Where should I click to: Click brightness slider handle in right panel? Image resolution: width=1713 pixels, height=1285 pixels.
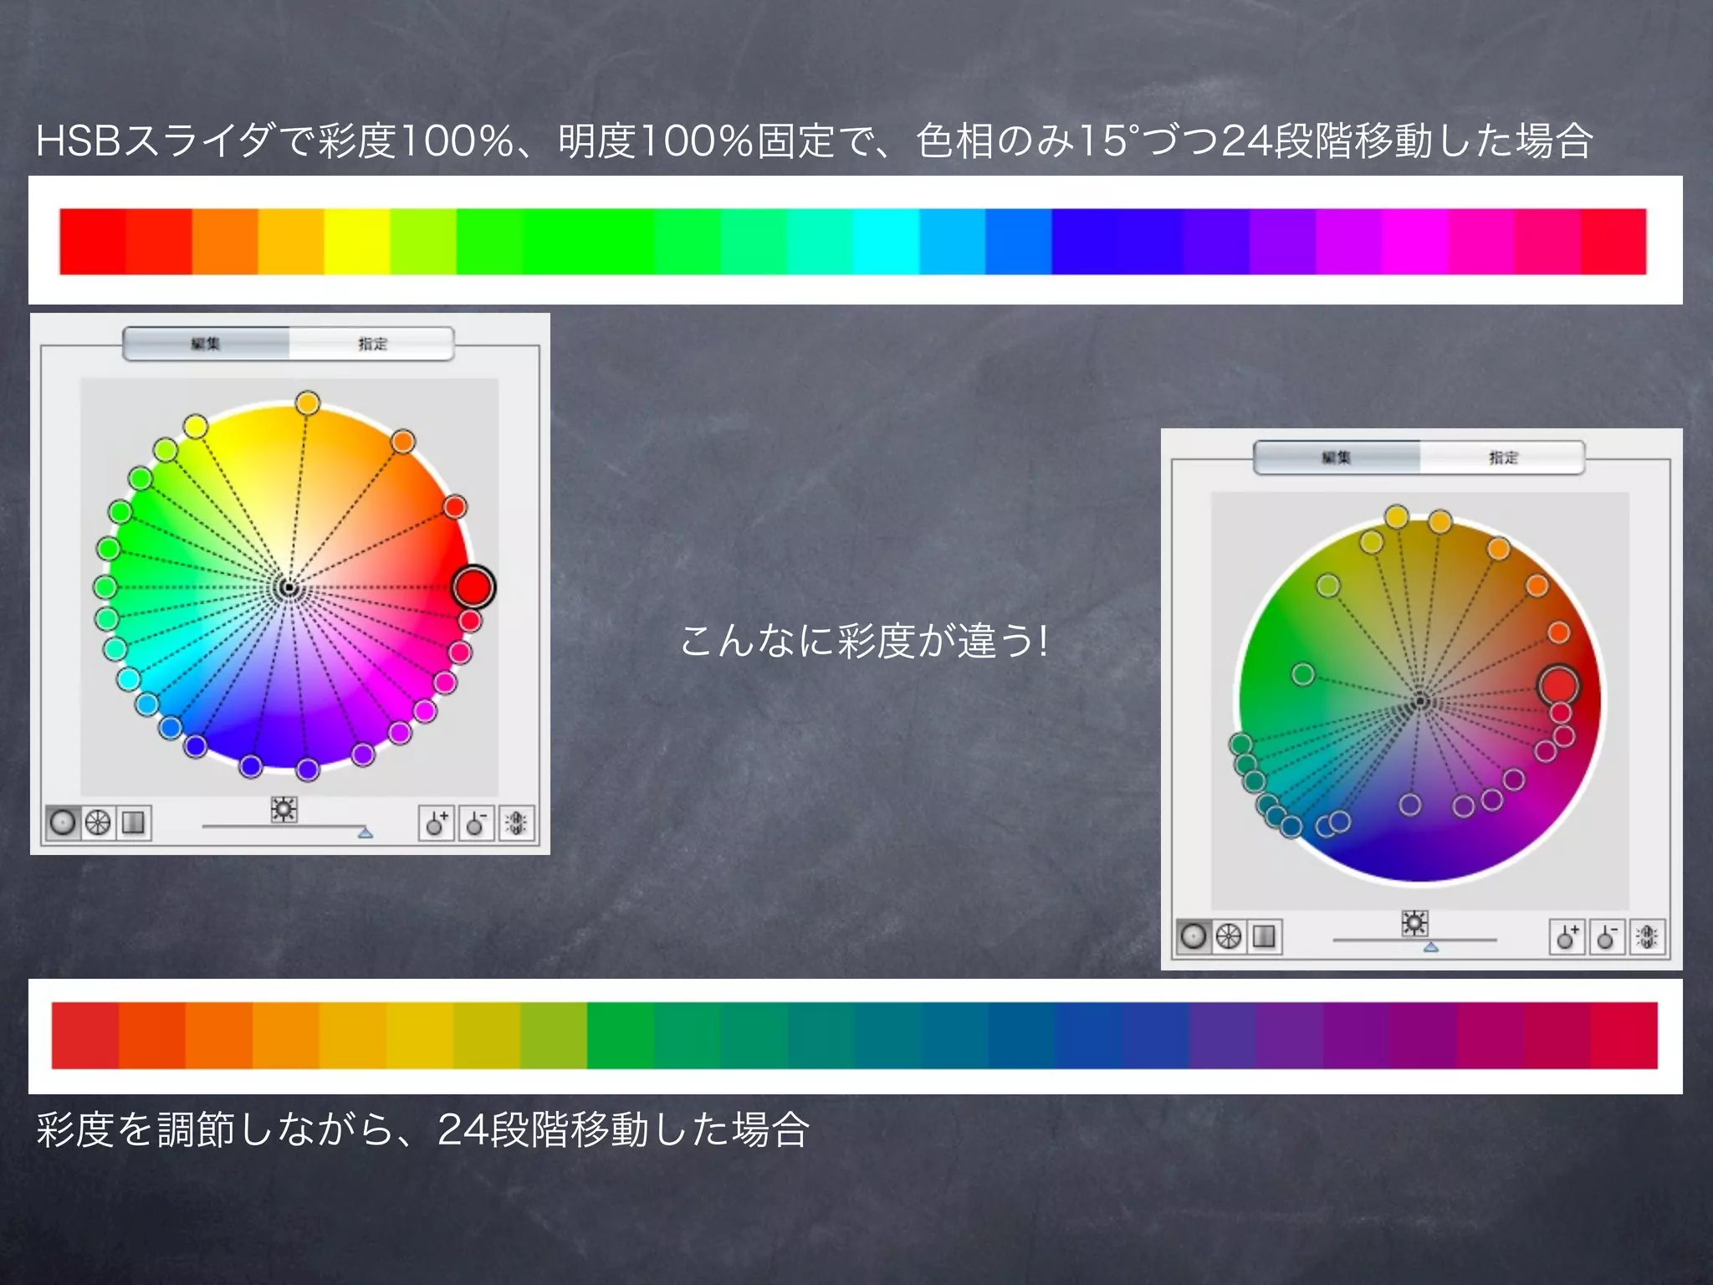click(x=1431, y=947)
